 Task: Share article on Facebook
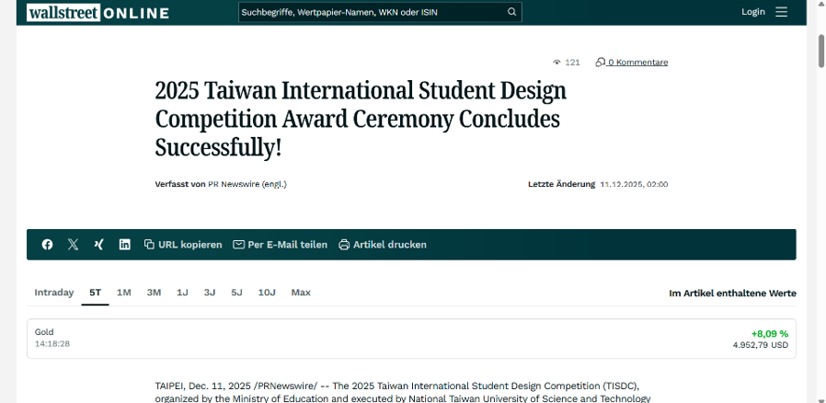click(x=47, y=245)
